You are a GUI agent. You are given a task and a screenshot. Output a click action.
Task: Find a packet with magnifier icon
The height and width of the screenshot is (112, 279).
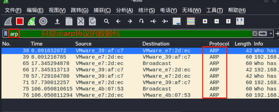(106, 22)
